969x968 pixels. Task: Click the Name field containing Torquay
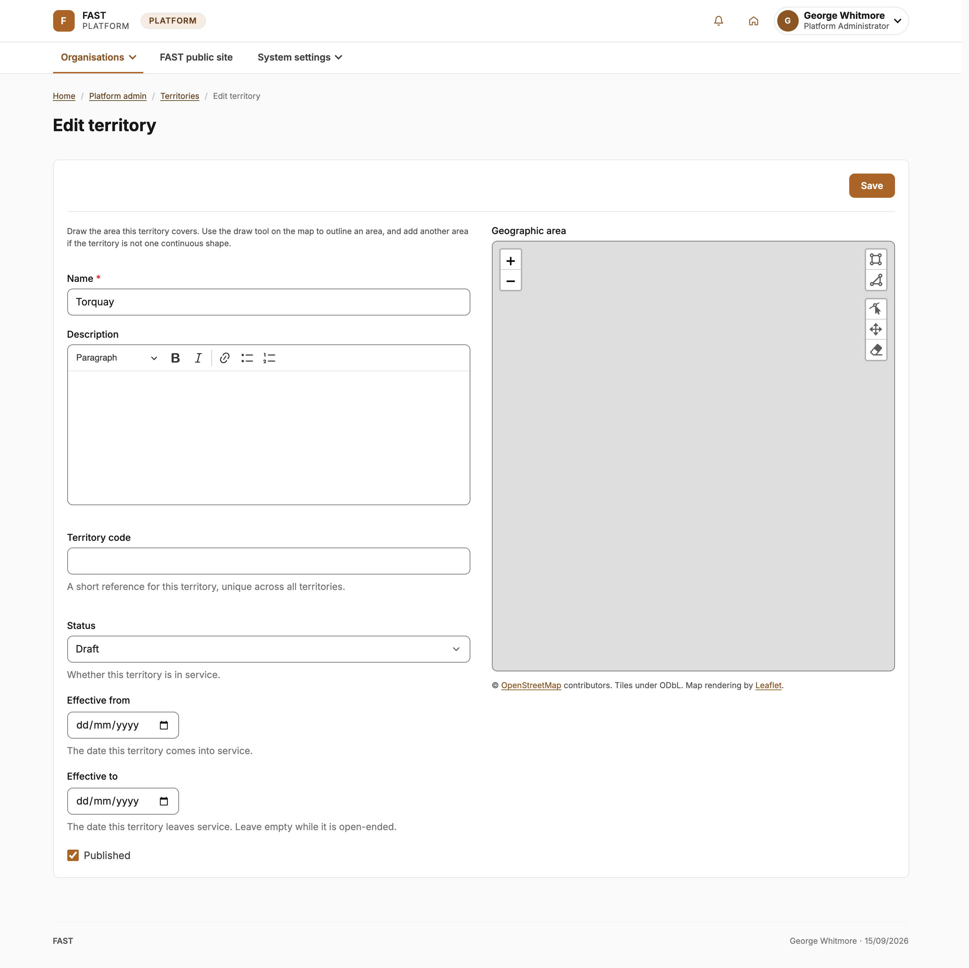click(x=268, y=302)
